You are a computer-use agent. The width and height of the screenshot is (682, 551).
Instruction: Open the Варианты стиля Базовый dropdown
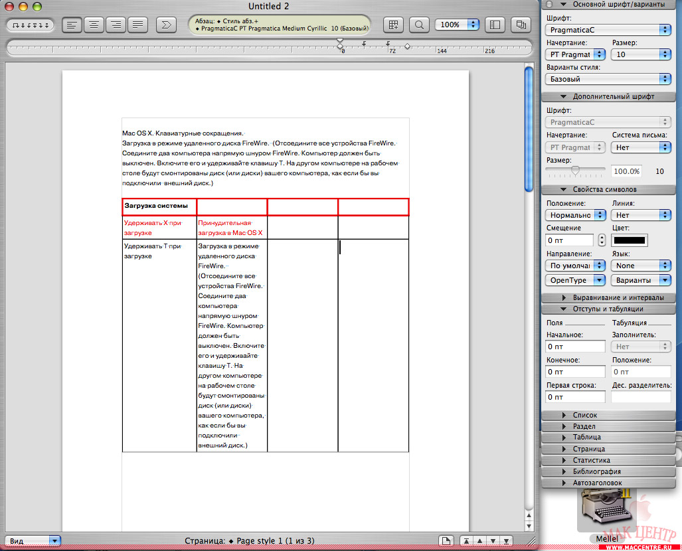[608, 79]
